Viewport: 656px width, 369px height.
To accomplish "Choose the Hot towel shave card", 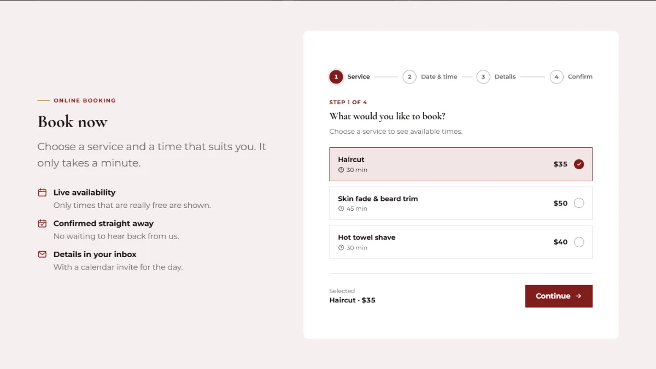I will pyautogui.click(x=461, y=242).
